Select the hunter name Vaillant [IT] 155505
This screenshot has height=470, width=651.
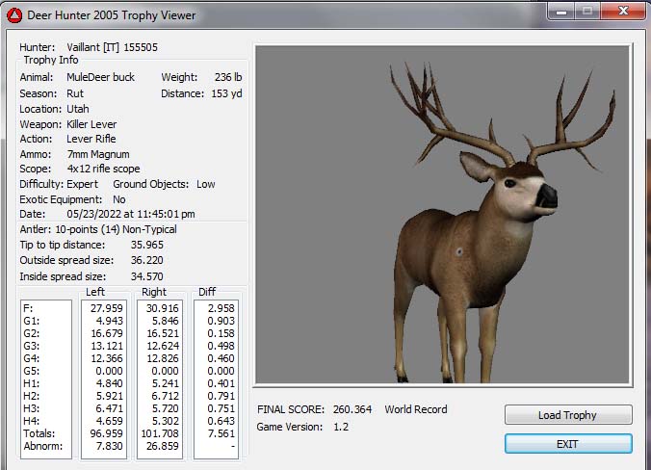coord(112,47)
